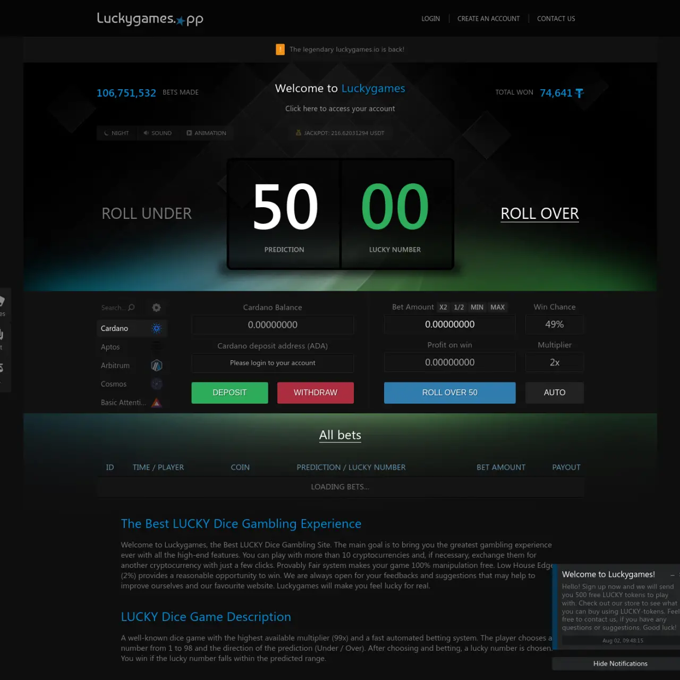Viewport: 680px width, 680px height.
Task: Click "The Best LUCKY Dice Gambling Experience" heading
Action: 241,524
